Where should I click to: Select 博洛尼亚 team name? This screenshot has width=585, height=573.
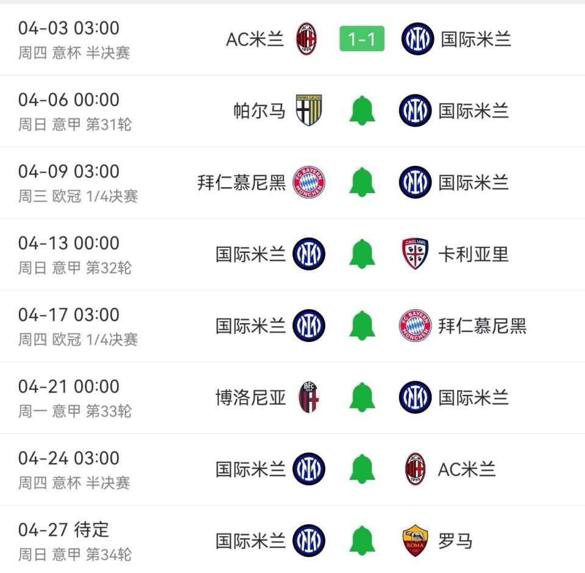point(250,398)
